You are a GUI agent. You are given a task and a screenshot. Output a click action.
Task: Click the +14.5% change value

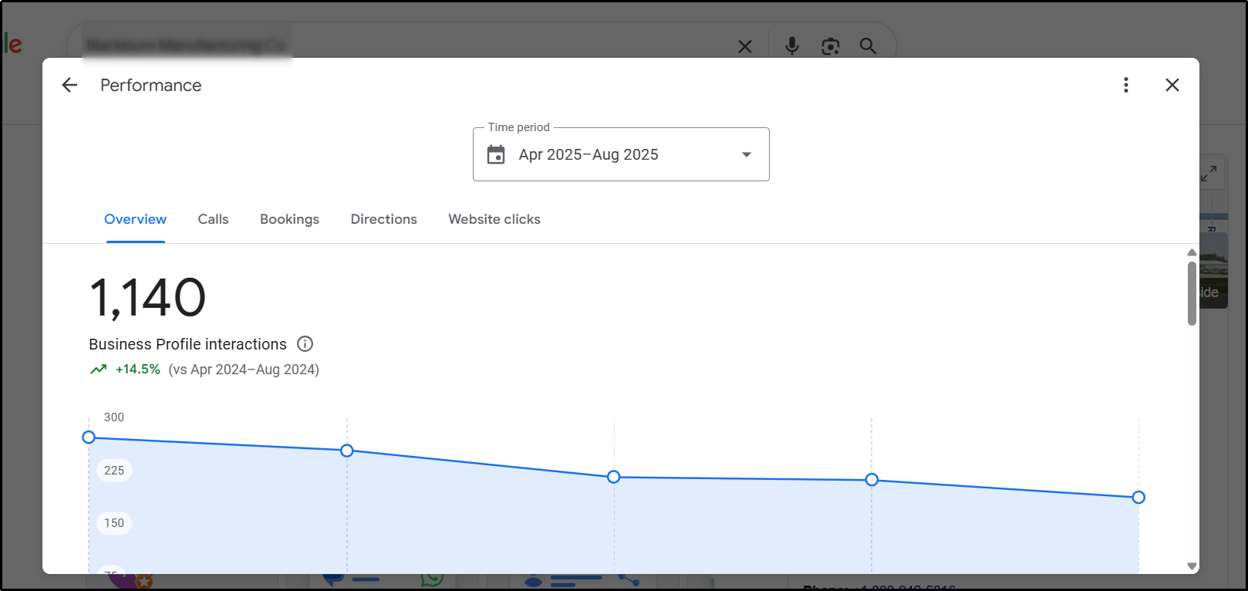click(x=138, y=370)
